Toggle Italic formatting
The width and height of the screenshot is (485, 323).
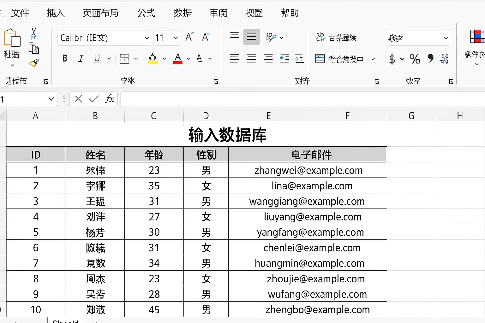pyautogui.click(x=81, y=58)
